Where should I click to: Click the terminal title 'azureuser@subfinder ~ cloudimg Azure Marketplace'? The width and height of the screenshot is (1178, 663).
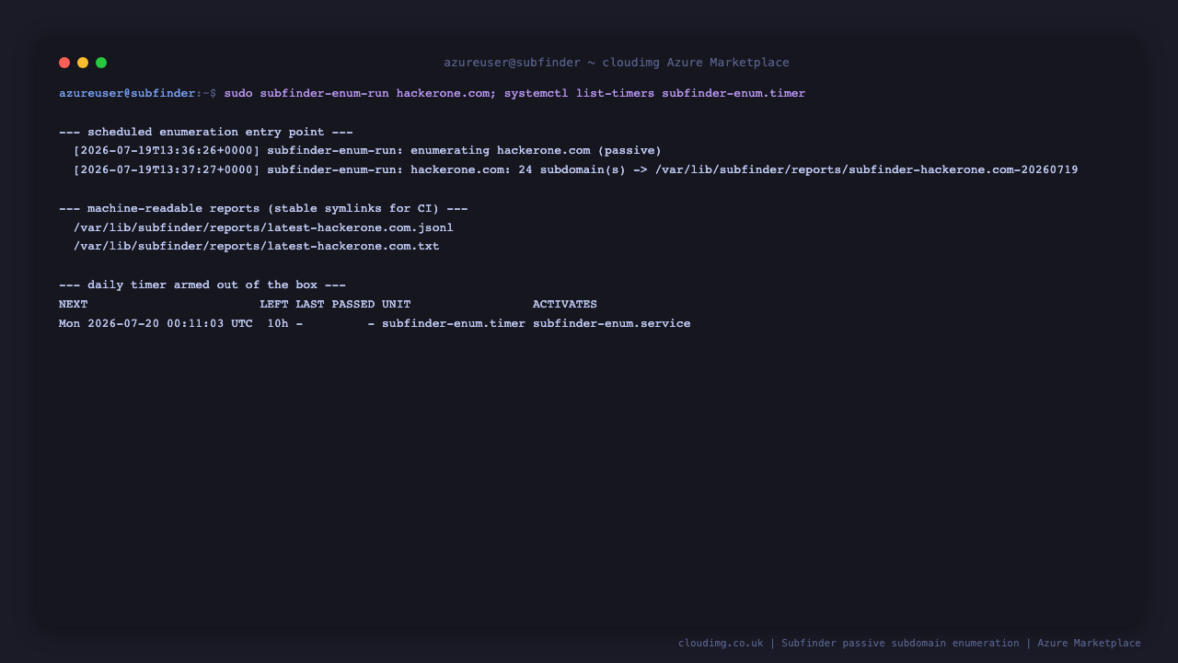tap(617, 63)
